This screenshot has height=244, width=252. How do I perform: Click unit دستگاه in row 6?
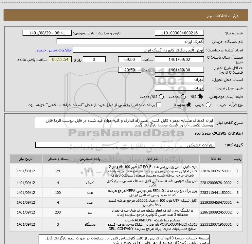[90, 224]
